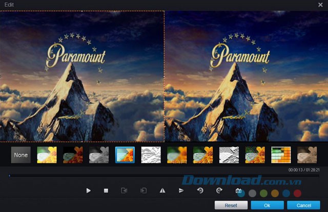Click the next frame icon
This screenshot has width=328, height=212.
(x=143, y=191)
